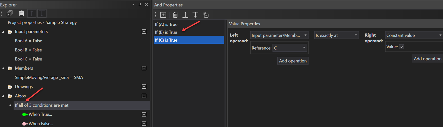Move condition up in And Properties toolbar
Viewport: 443px width, 127px height.
point(185,15)
